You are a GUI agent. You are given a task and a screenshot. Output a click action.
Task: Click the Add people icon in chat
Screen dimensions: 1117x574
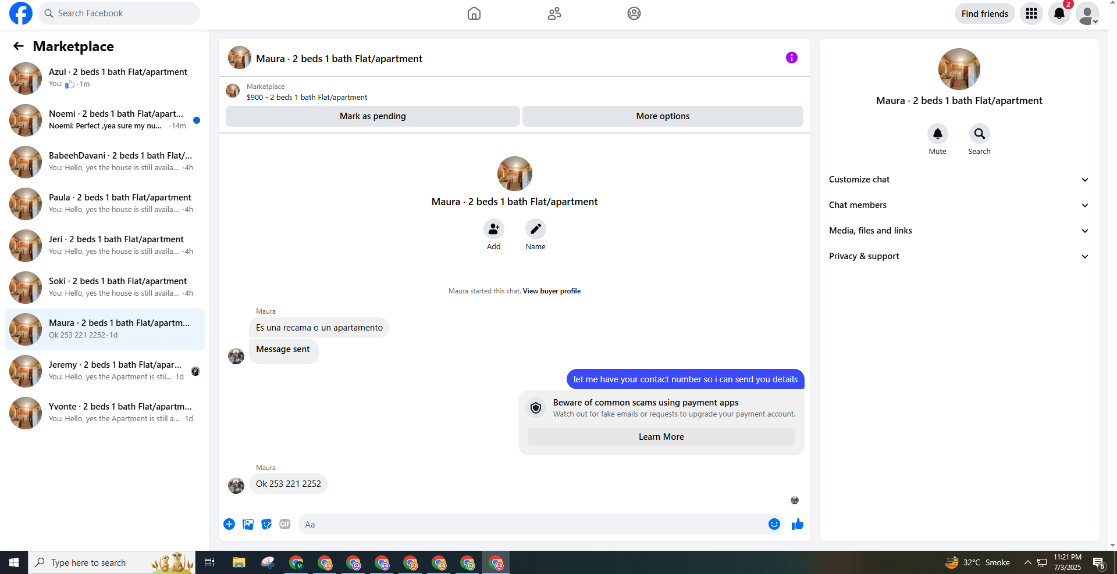[x=494, y=229]
